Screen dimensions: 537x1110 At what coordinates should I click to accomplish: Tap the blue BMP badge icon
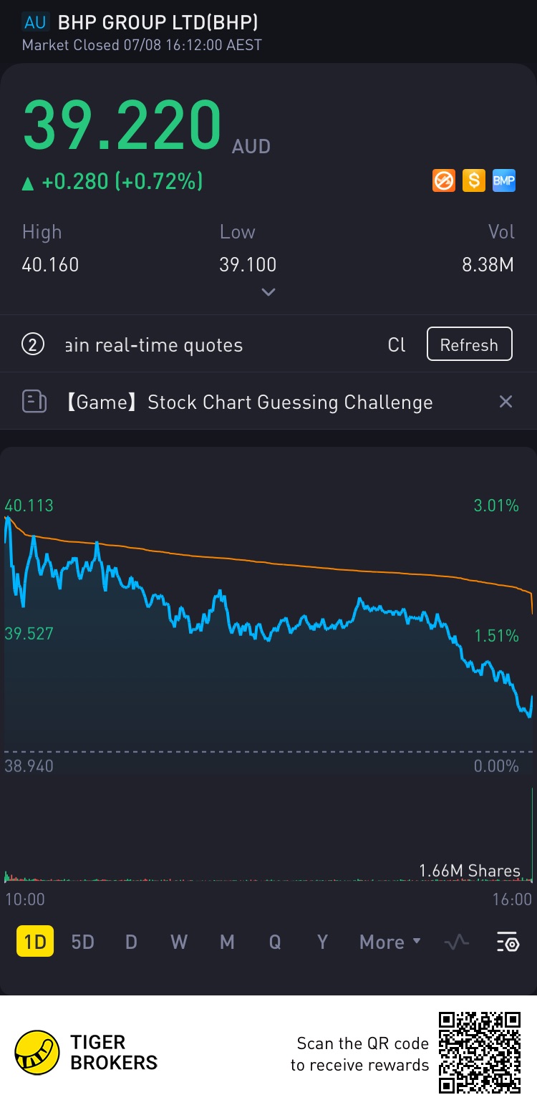[x=503, y=180]
